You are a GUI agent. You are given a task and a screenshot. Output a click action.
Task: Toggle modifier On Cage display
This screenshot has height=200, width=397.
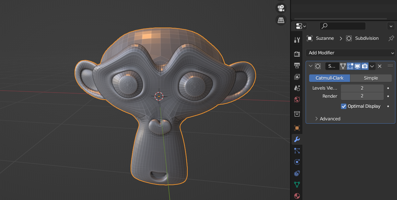coord(343,66)
